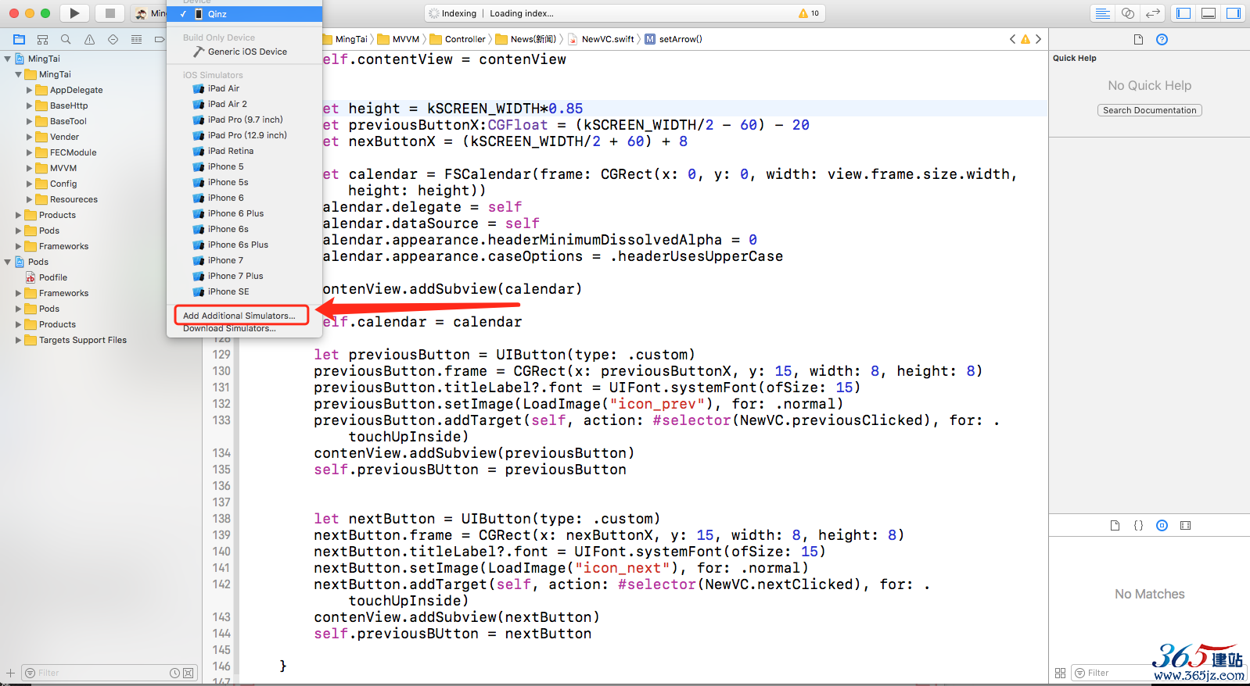Image resolution: width=1250 pixels, height=686 pixels.
Task: Show the media library
Action: pos(1185,526)
